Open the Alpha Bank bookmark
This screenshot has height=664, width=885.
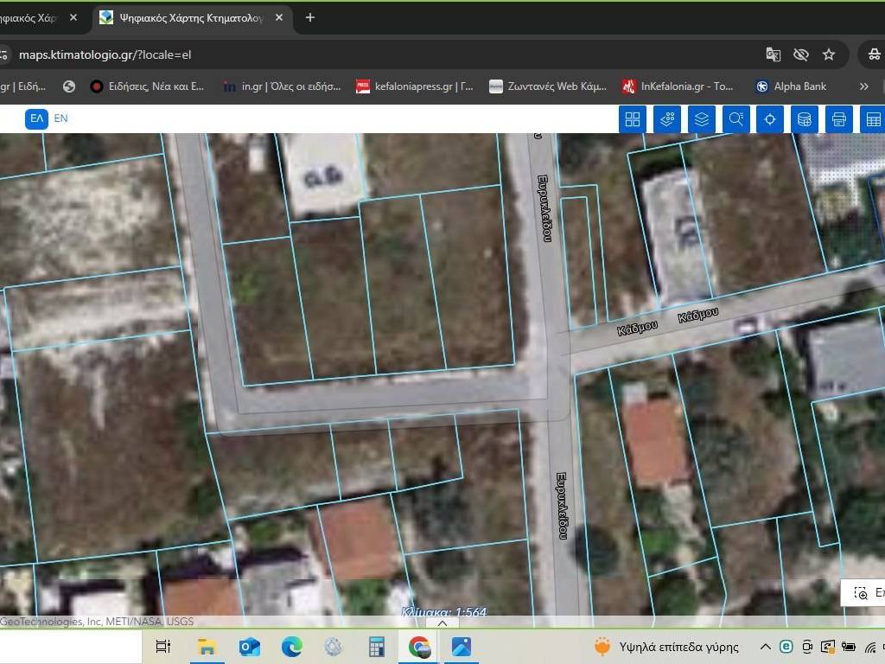tap(791, 86)
